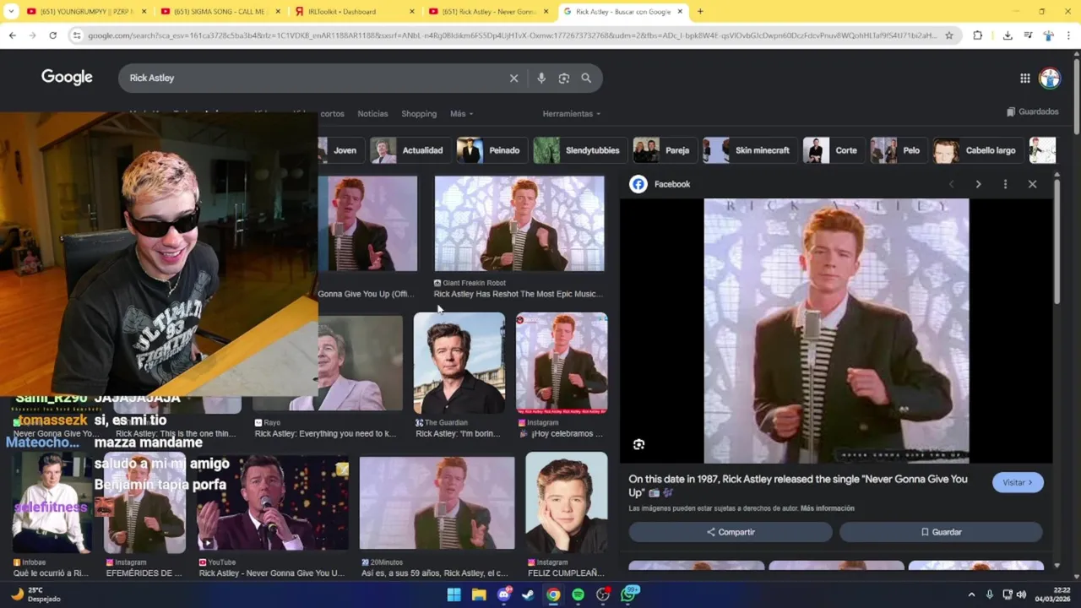
Task: Select the Pelo filter chip
Action: [898, 150]
